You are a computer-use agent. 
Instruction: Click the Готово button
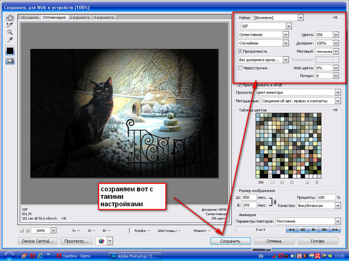tap(318, 241)
